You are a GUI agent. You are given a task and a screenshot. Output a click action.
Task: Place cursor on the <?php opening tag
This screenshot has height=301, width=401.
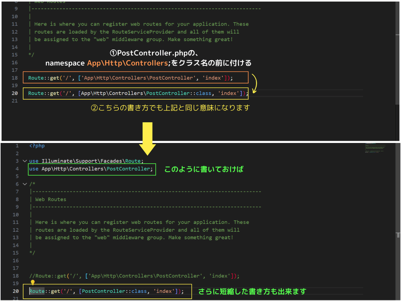(37, 145)
